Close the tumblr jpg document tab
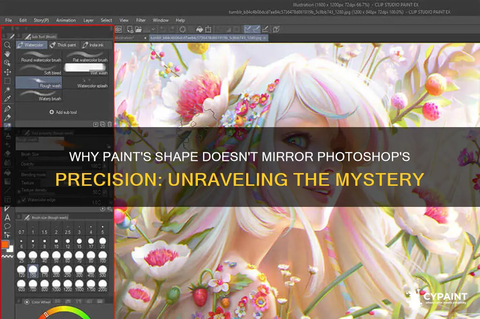Viewport: 480px width, 319px height. [265, 38]
